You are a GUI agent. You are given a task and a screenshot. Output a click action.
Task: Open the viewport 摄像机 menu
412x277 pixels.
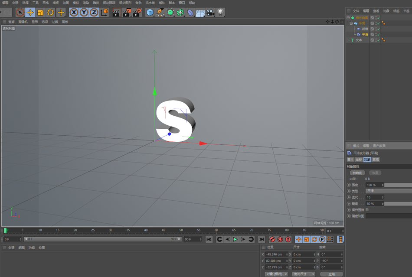pyautogui.click(x=23, y=22)
